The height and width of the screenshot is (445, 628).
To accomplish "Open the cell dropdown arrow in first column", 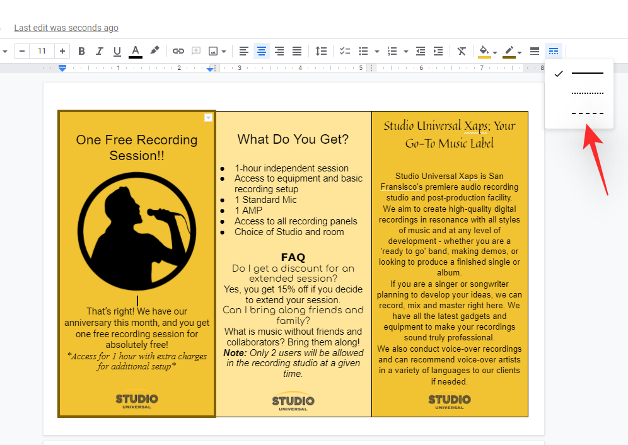I will [208, 118].
